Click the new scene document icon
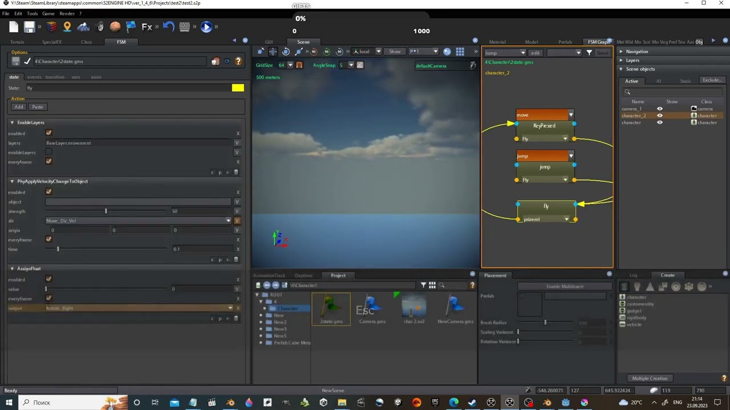This screenshot has width=730, height=410. point(14,27)
